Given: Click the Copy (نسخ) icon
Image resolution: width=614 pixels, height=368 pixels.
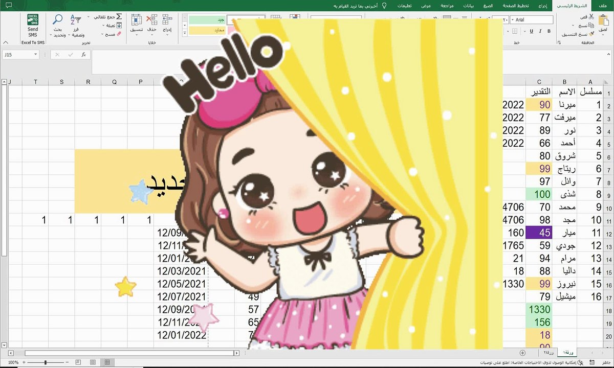Looking at the screenshot, I should click(591, 25).
